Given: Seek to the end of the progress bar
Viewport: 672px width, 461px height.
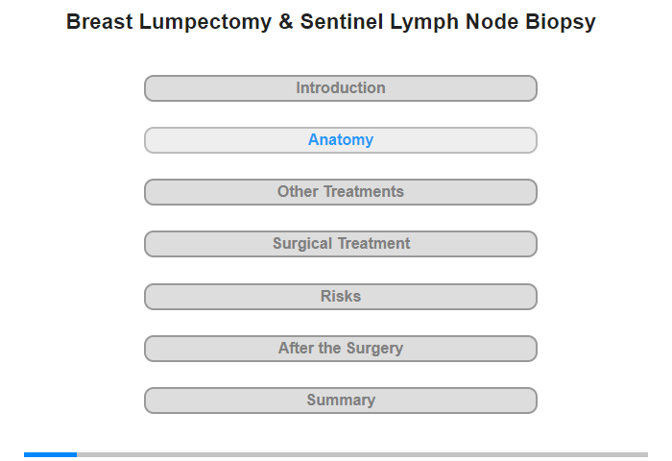Looking at the screenshot, I should point(646,454).
